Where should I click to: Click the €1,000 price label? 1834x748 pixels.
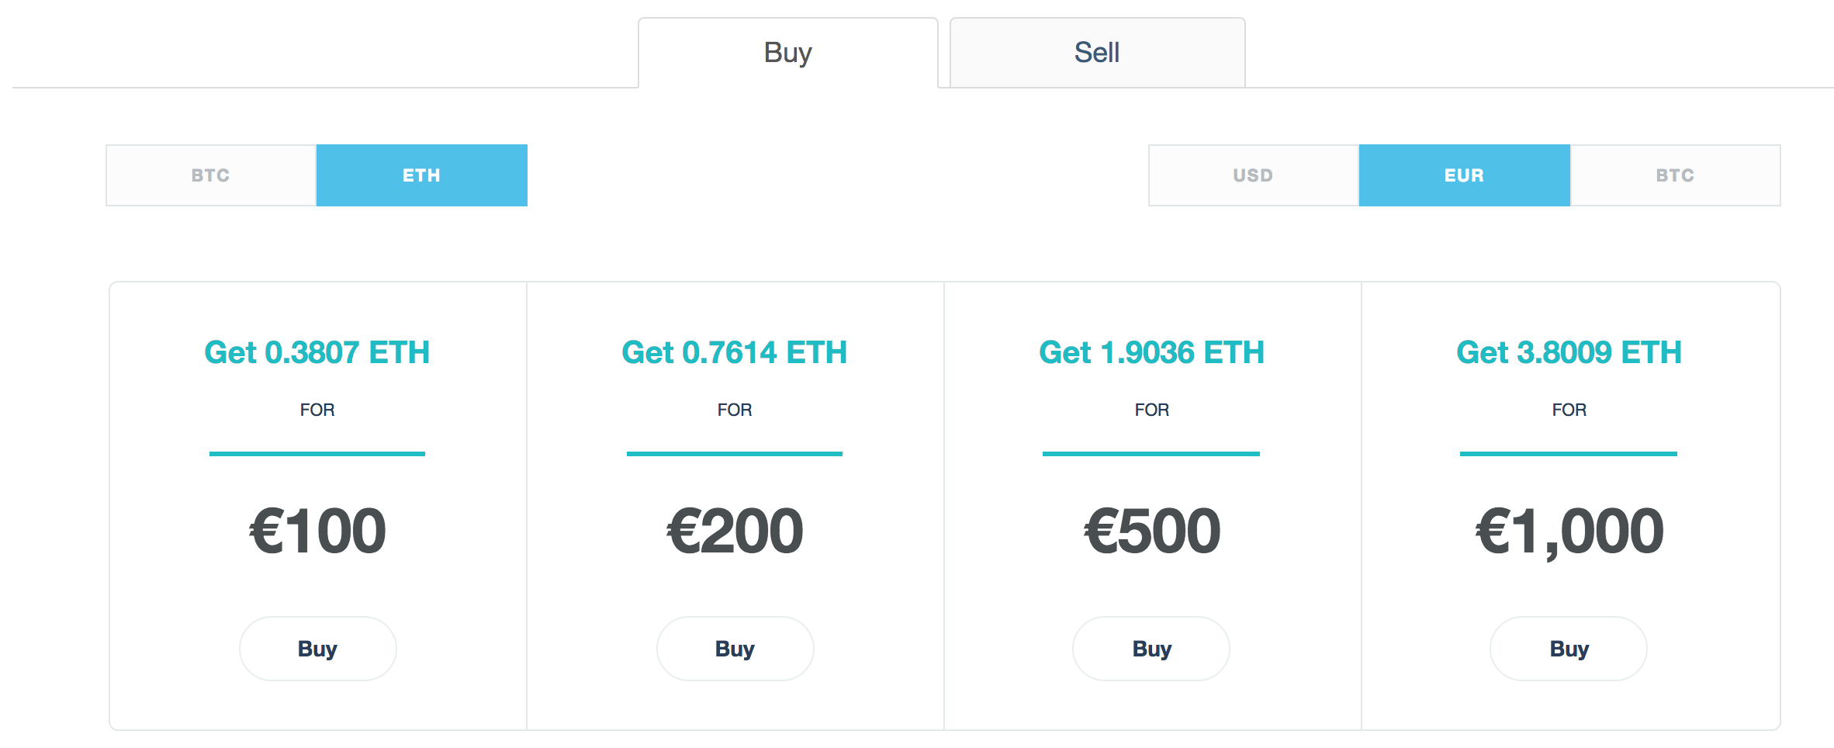[x=1568, y=530]
